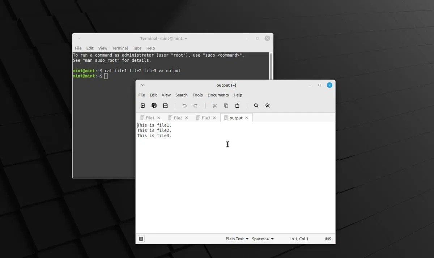Toggle overwrite mode via INS indicator
Image resolution: width=434 pixels, height=258 pixels.
point(328,238)
